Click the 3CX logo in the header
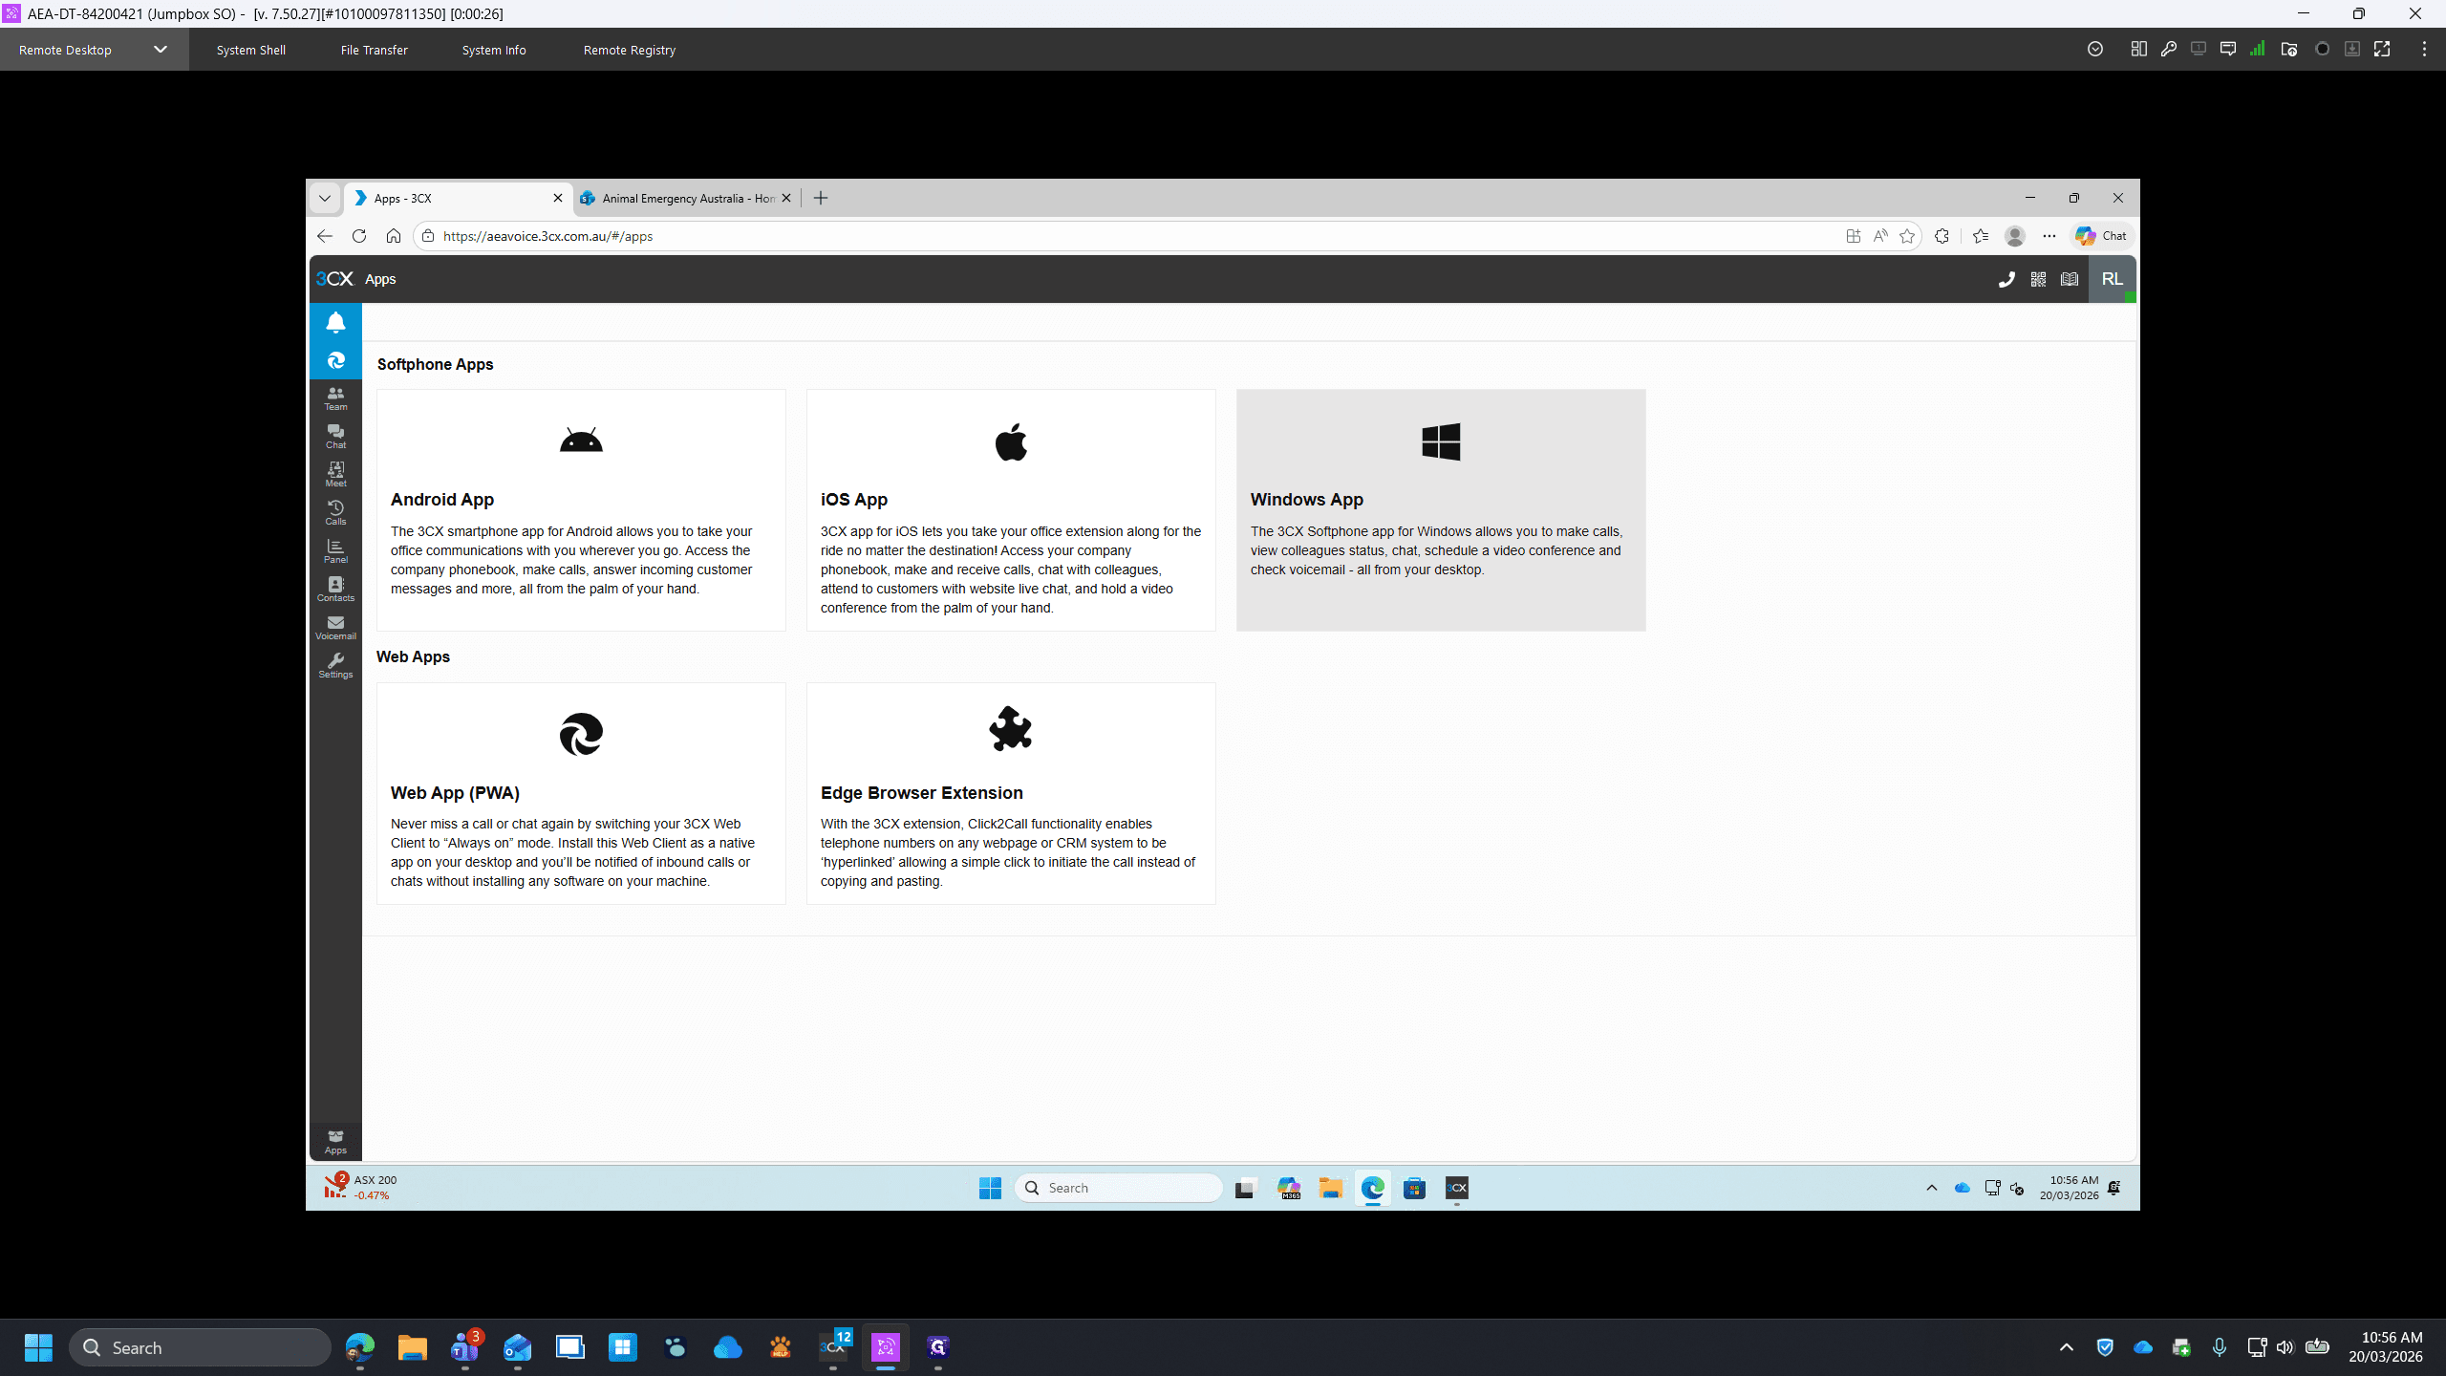This screenshot has width=2446, height=1376. [x=334, y=279]
